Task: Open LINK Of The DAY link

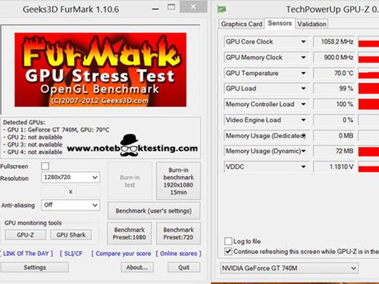Action: (x=26, y=254)
